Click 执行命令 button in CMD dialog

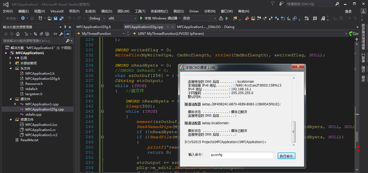286,156
